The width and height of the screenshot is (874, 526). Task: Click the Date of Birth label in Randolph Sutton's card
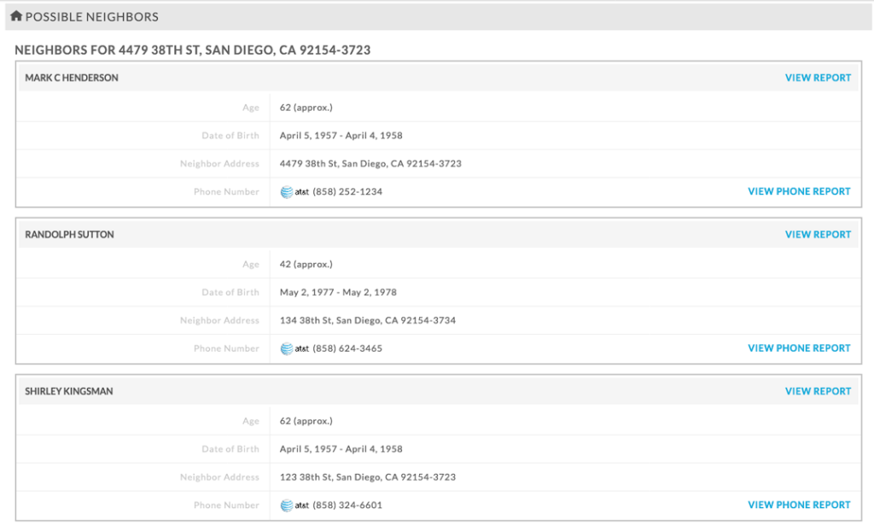(230, 292)
